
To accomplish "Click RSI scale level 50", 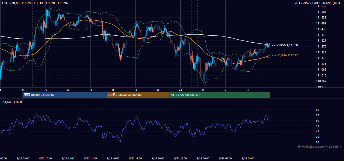I will 317,126.
